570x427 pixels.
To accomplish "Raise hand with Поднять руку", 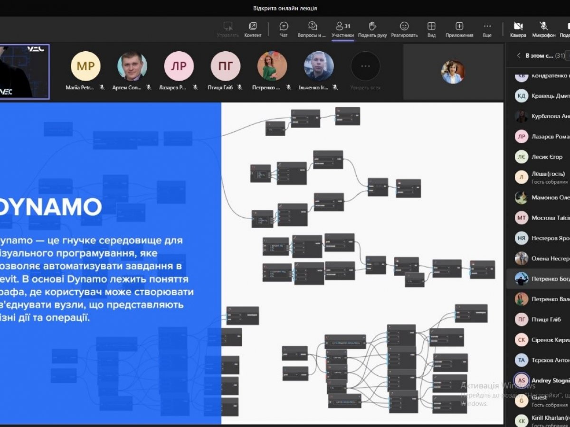I will [372, 29].
